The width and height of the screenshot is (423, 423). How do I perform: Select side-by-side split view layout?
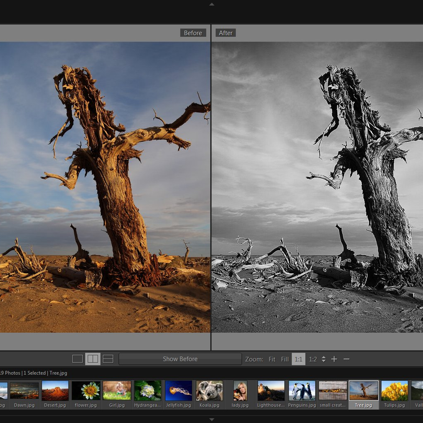pyautogui.click(x=93, y=359)
